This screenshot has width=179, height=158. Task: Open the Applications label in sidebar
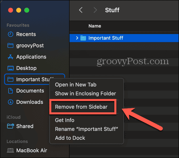[x=31, y=57]
